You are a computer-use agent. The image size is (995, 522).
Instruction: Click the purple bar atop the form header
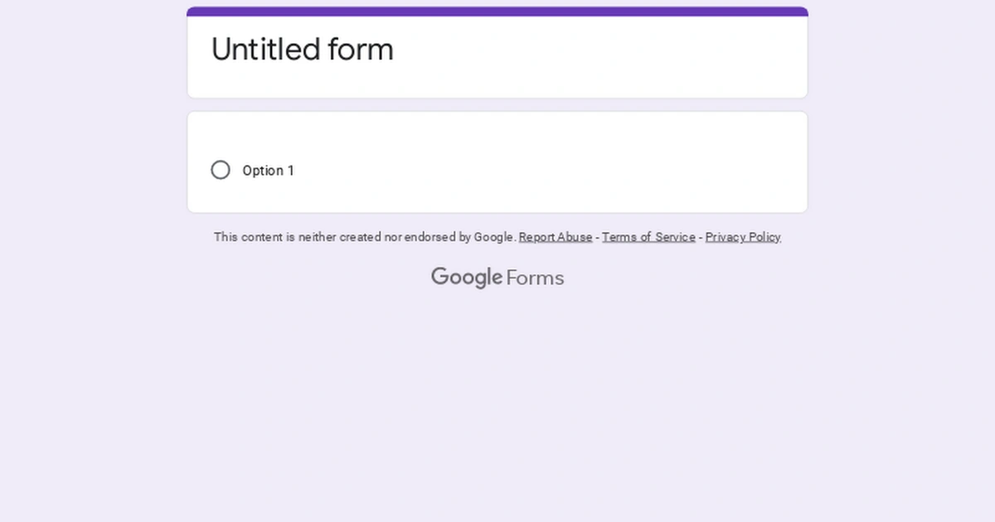(498, 12)
